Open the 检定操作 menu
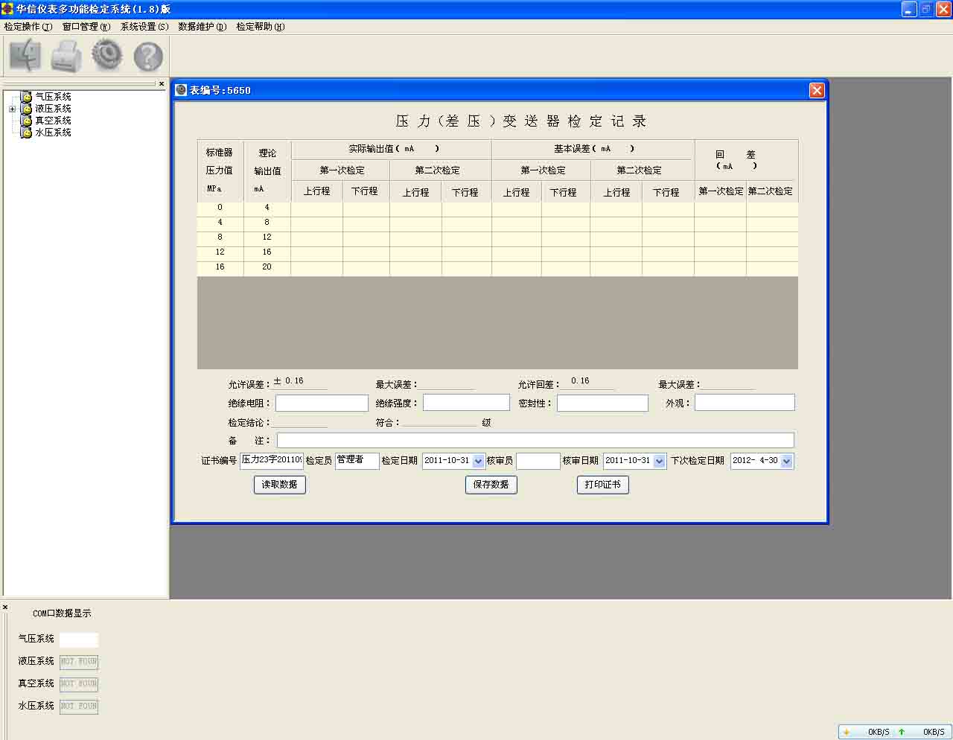This screenshot has width=953, height=740. pyautogui.click(x=28, y=27)
